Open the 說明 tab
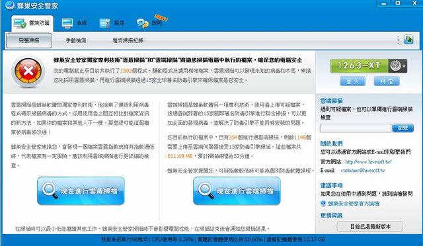The height and width of the screenshot is (246, 423). [x=149, y=23]
